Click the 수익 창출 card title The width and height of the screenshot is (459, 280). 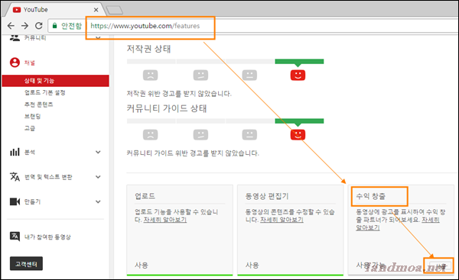pyautogui.click(x=370, y=196)
